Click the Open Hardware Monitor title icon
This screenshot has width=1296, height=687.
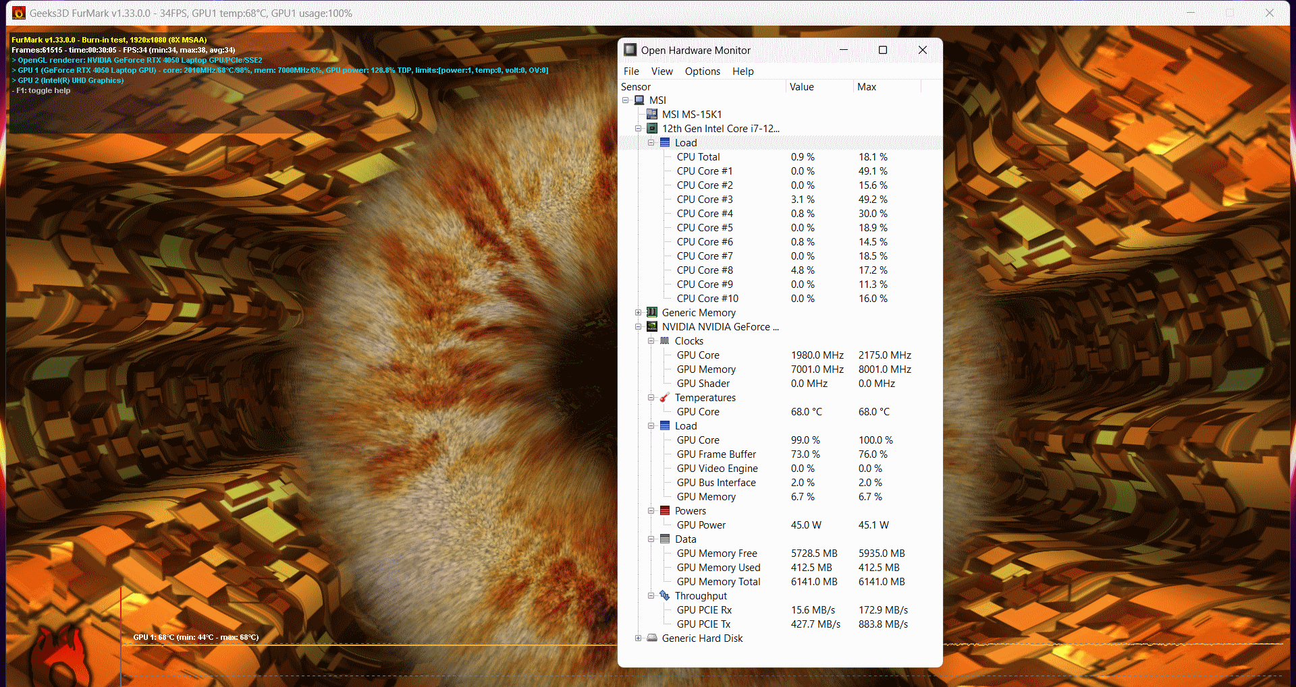point(630,50)
